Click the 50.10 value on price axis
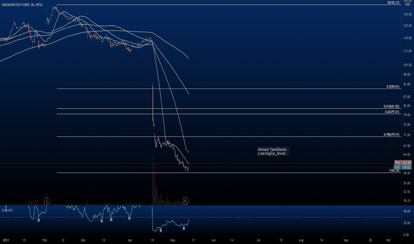 pos(407,201)
